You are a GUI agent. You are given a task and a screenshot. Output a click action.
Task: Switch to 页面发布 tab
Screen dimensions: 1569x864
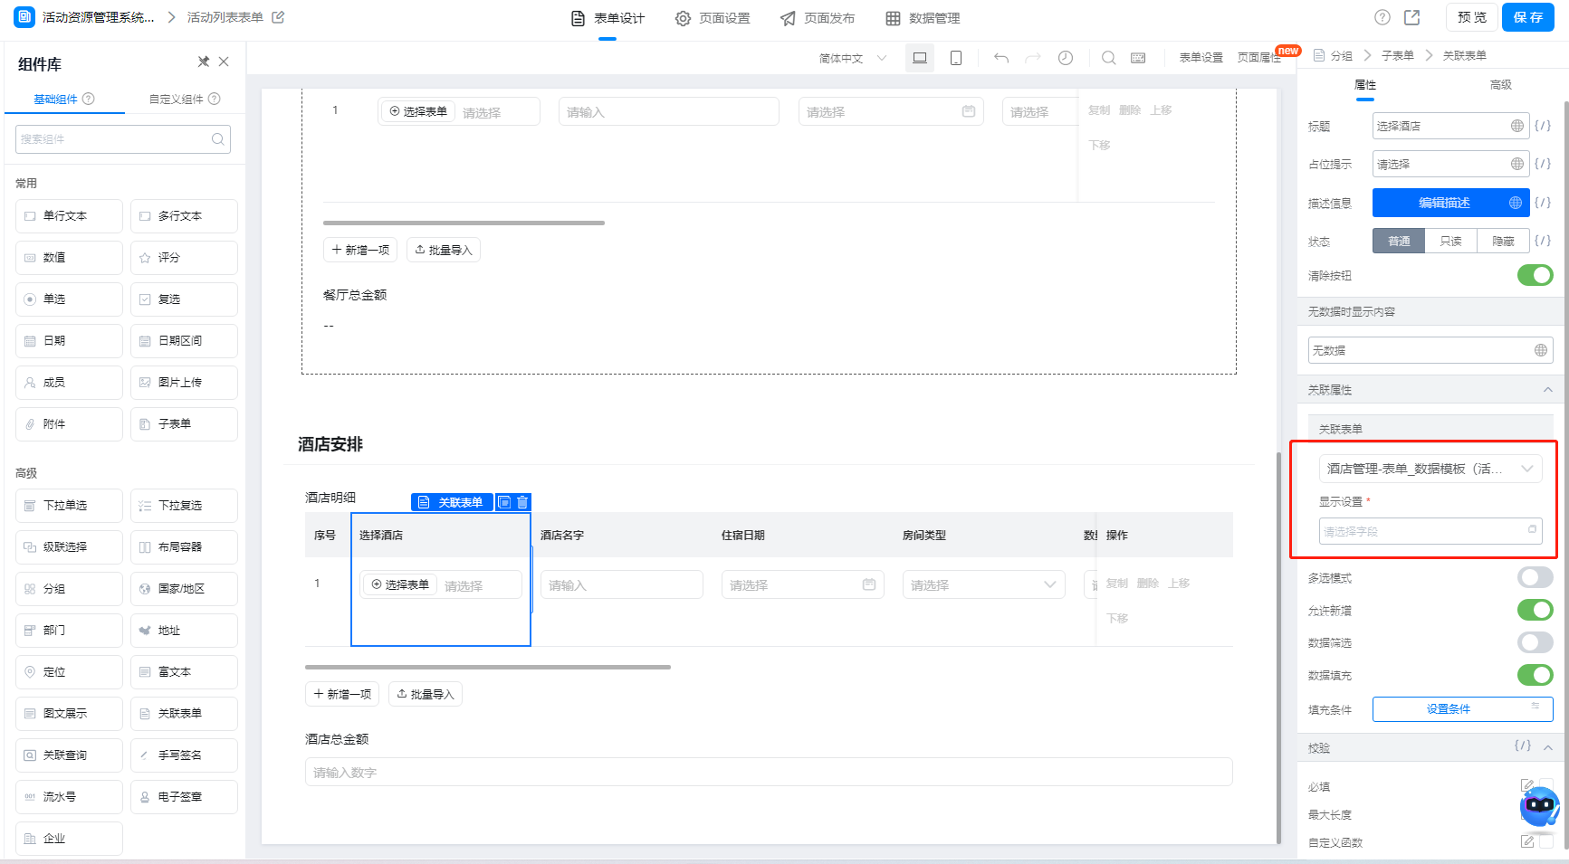pos(818,18)
